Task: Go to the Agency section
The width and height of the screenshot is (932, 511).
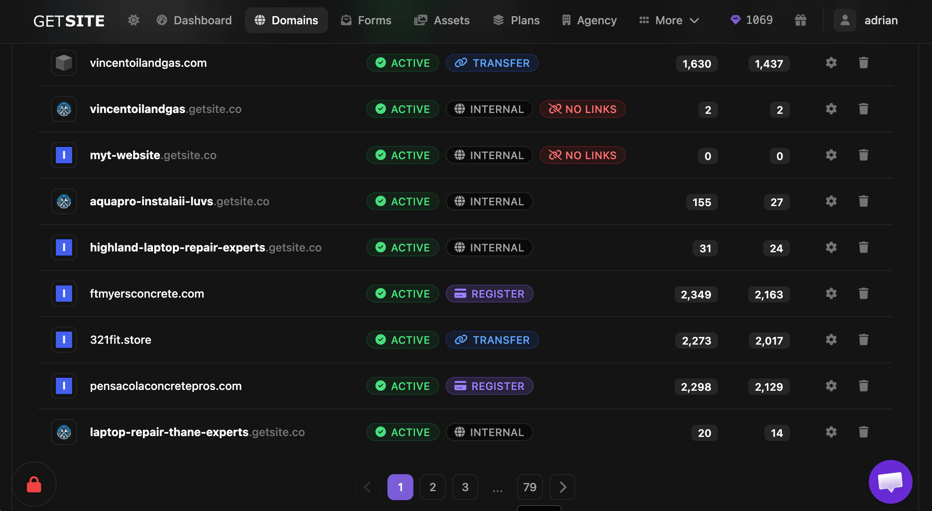Action: [588, 20]
